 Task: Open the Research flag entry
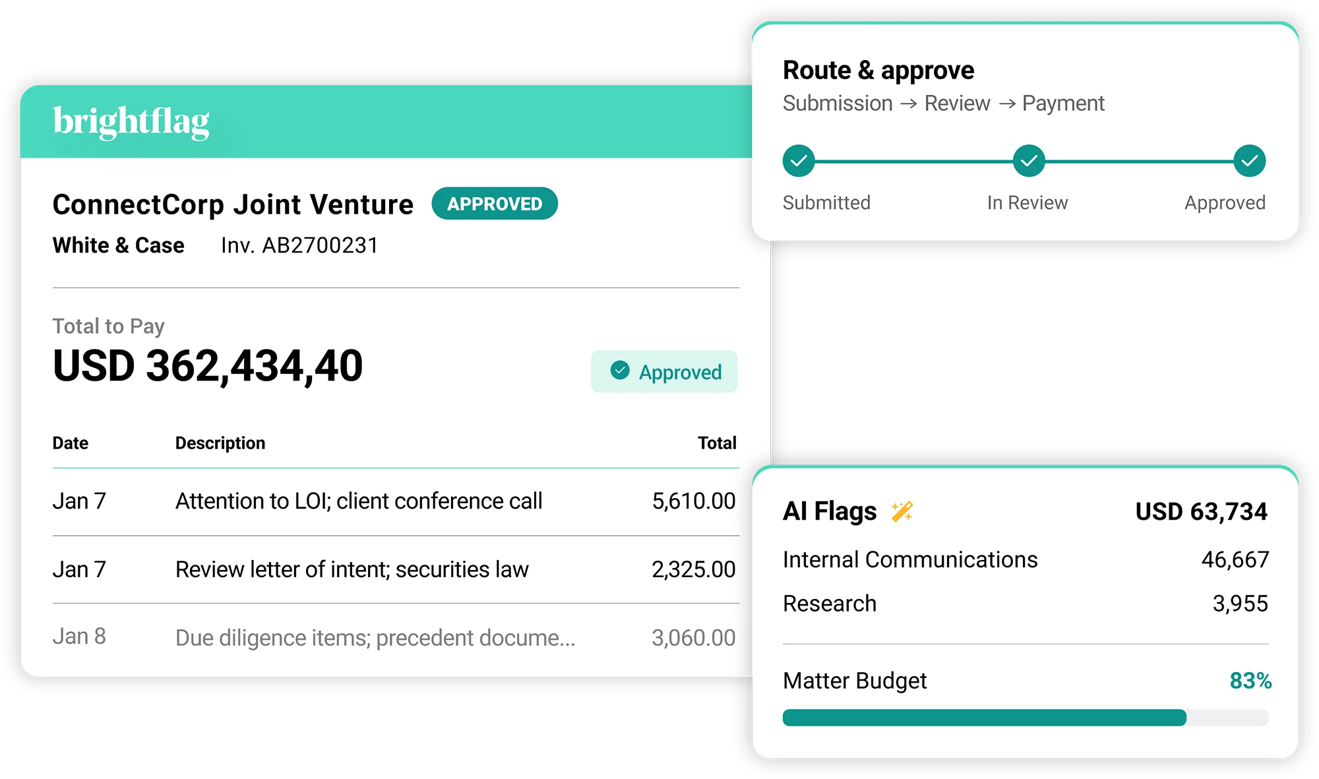(x=1026, y=604)
